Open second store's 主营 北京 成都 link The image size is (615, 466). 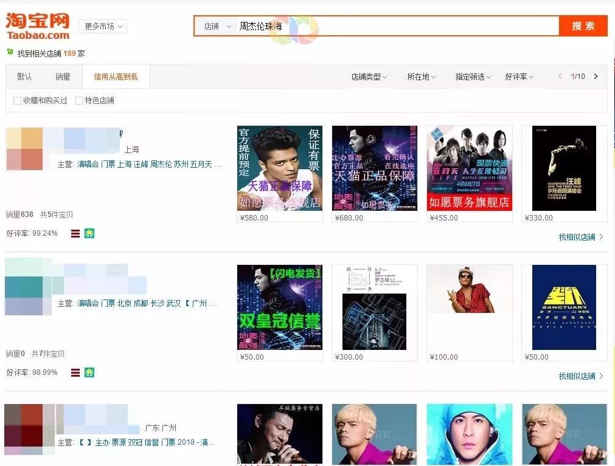146,304
